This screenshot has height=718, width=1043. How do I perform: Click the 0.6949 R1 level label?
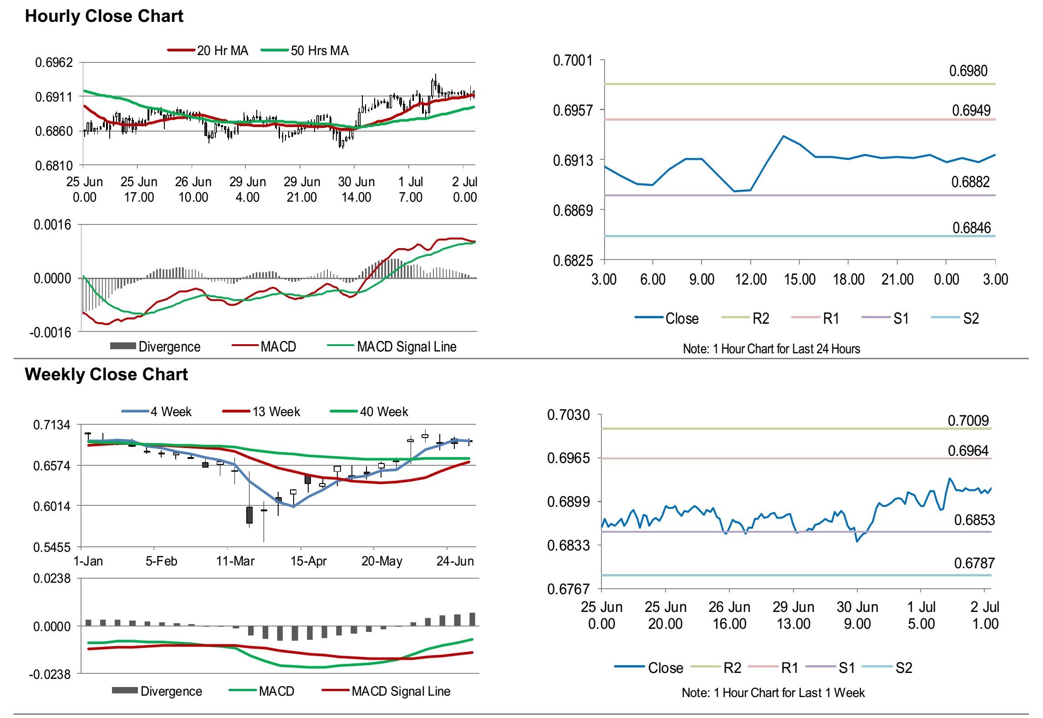pyautogui.click(x=971, y=110)
